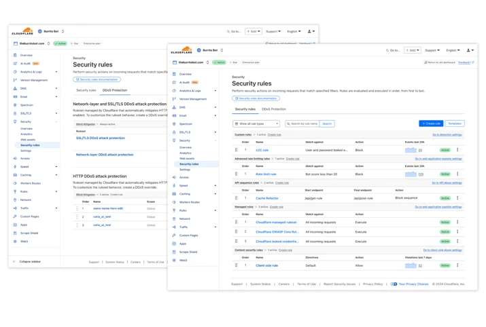The image size is (486, 327).
Task: Grab the LOC rule drag handle
Action: (236, 150)
